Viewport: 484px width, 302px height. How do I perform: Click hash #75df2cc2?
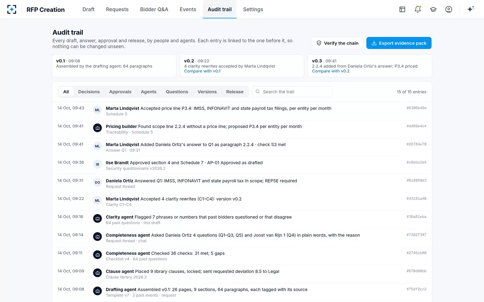(x=416, y=289)
